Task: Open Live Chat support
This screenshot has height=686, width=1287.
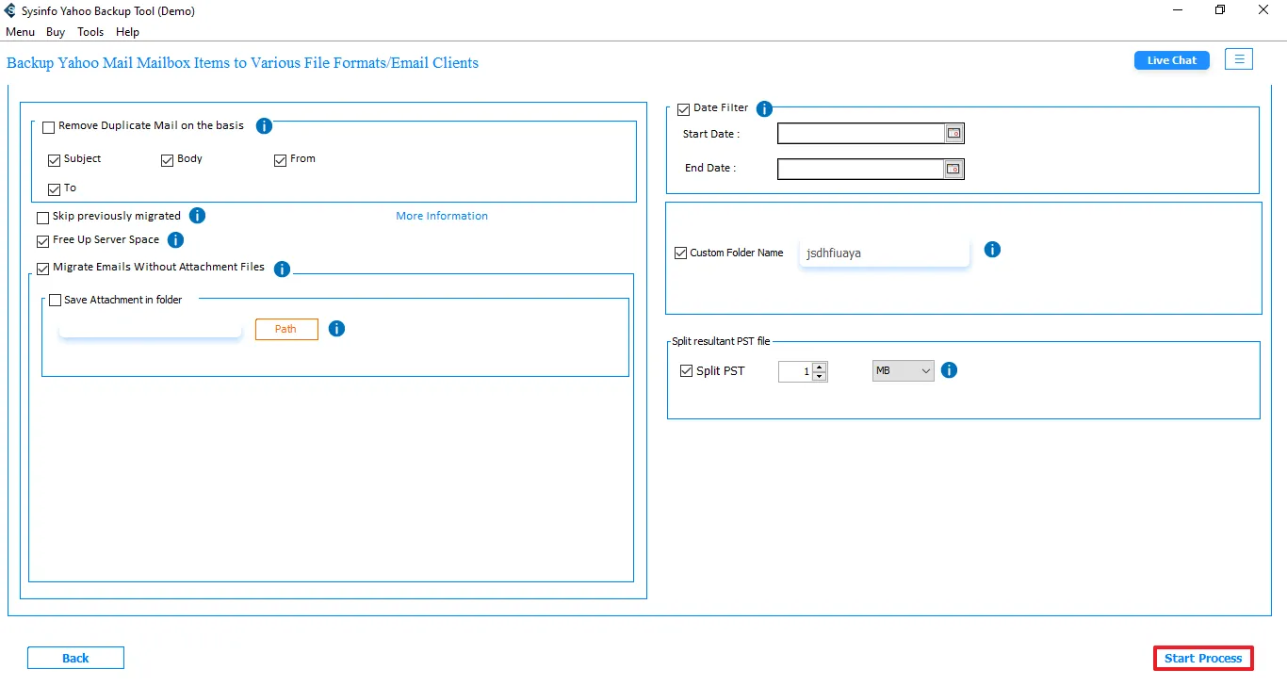Action: pyautogui.click(x=1172, y=60)
